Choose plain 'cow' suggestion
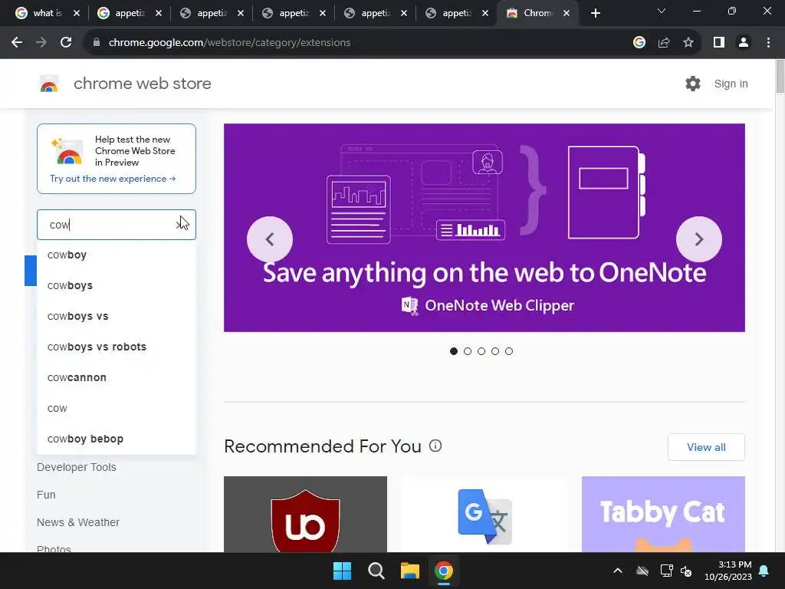 [x=117, y=408]
